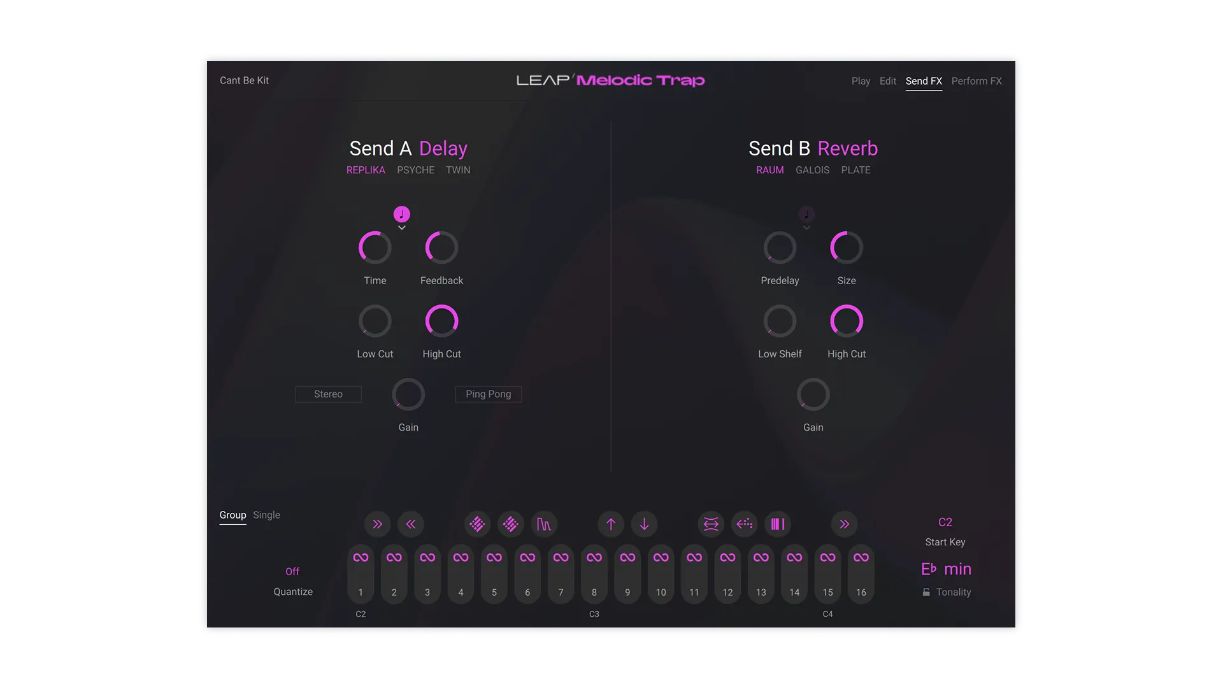This screenshot has width=1223, height=688.
Task: Select the PSYCHE delay type
Action: click(415, 170)
